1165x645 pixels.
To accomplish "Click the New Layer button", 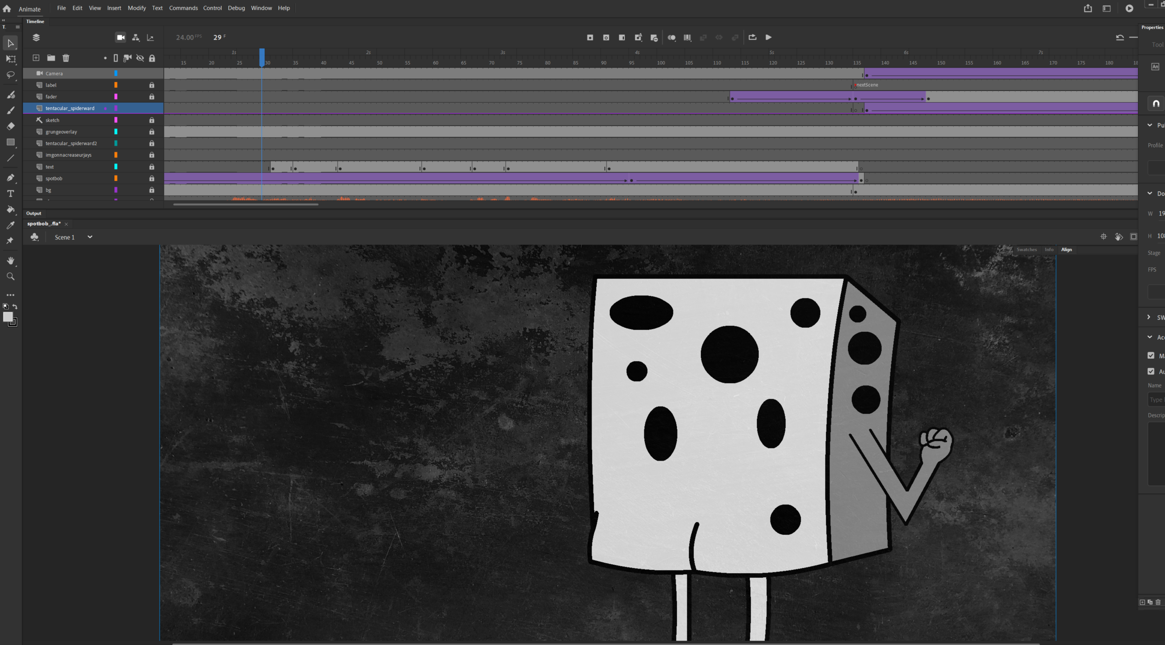I will 36,58.
